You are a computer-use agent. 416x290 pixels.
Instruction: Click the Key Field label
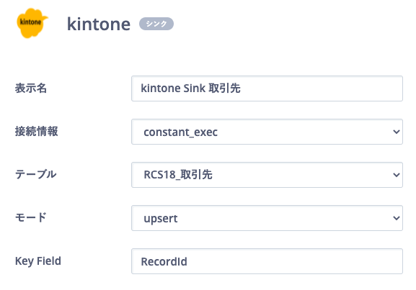coord(38,261)
